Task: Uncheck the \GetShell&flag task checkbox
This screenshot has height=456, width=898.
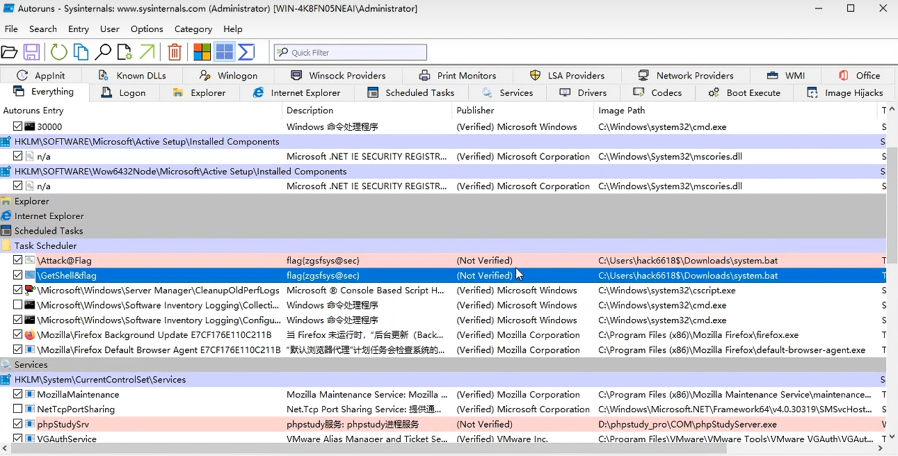Action: click(18, 275)
